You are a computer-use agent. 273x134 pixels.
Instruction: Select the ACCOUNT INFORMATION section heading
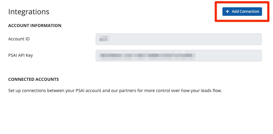(35, 26)
